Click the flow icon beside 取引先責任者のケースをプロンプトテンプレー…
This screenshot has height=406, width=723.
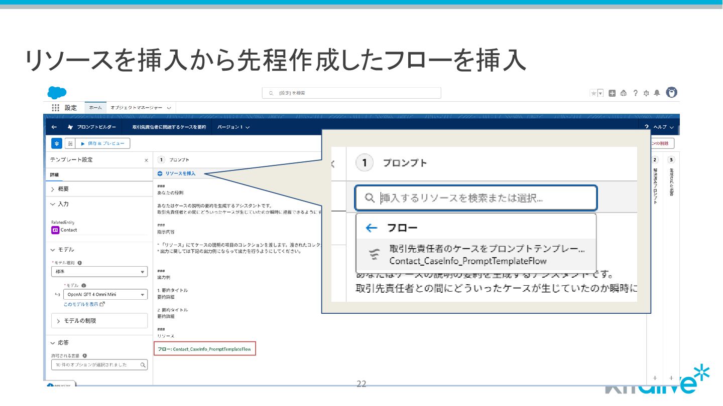point(374,255)
